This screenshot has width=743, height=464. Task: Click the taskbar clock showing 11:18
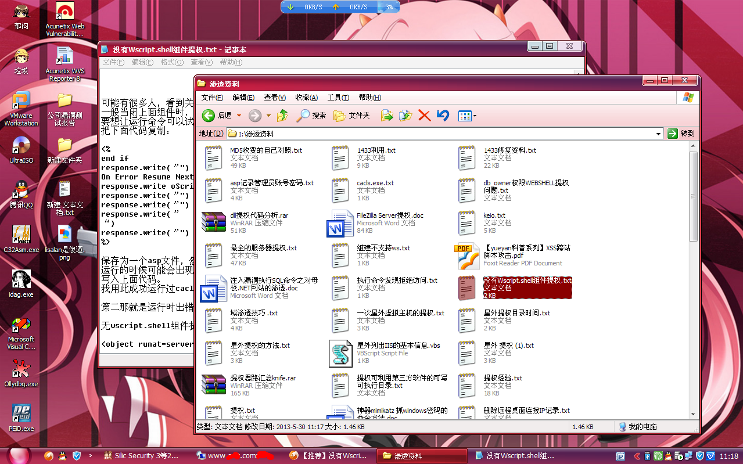click(x=728, y=456)
